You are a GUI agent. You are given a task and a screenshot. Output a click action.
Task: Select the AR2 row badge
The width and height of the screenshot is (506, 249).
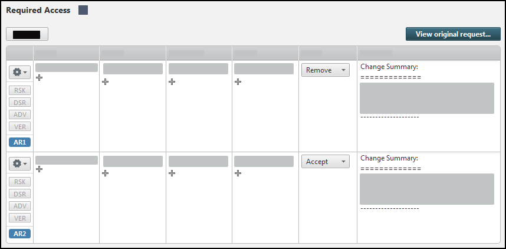20,234
